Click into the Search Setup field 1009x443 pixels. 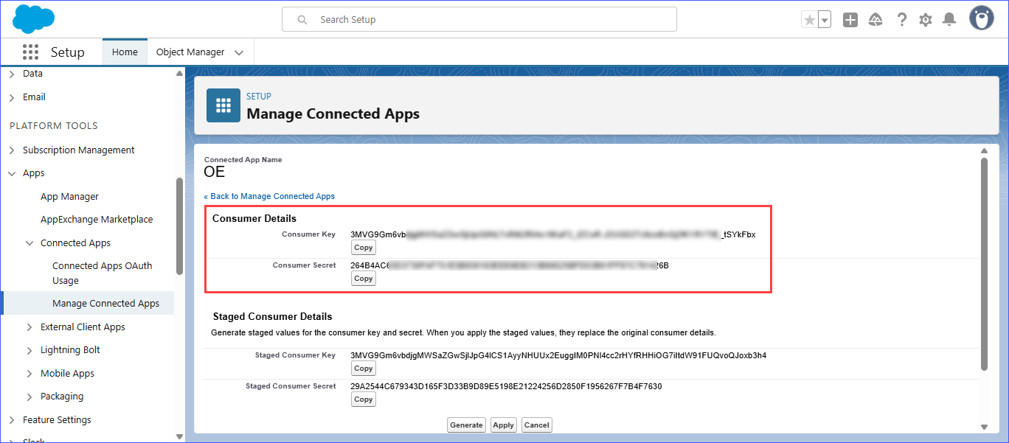479,20
